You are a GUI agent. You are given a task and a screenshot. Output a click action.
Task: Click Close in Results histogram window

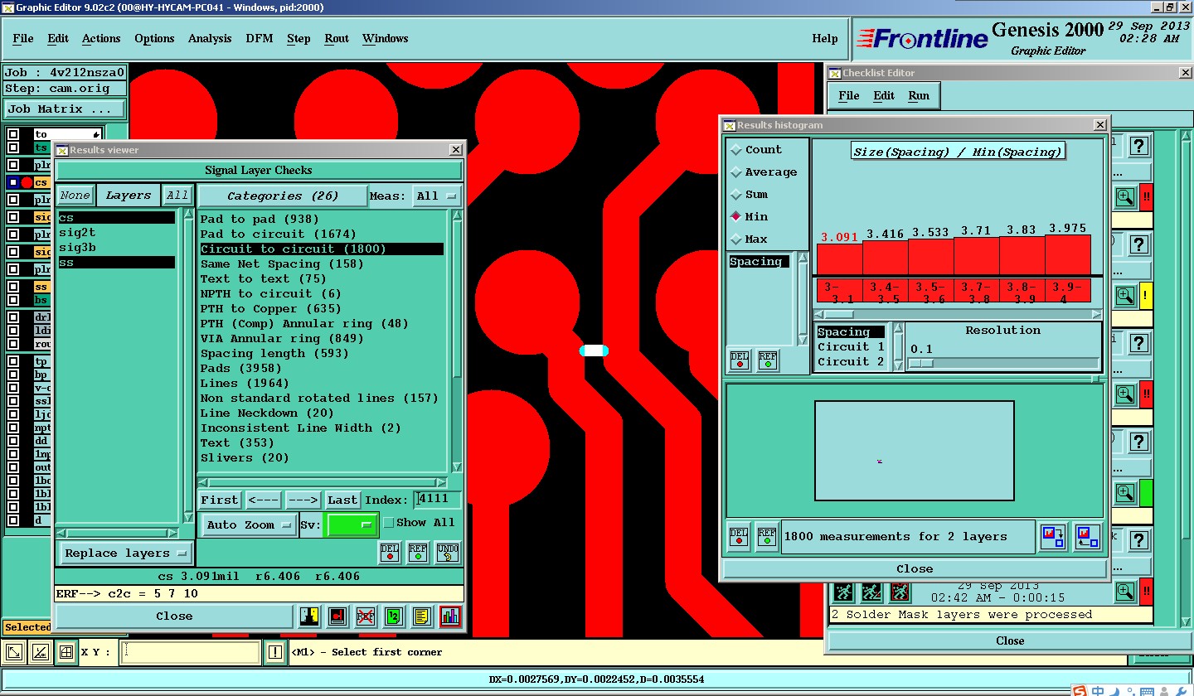click(x=915, y=568)
